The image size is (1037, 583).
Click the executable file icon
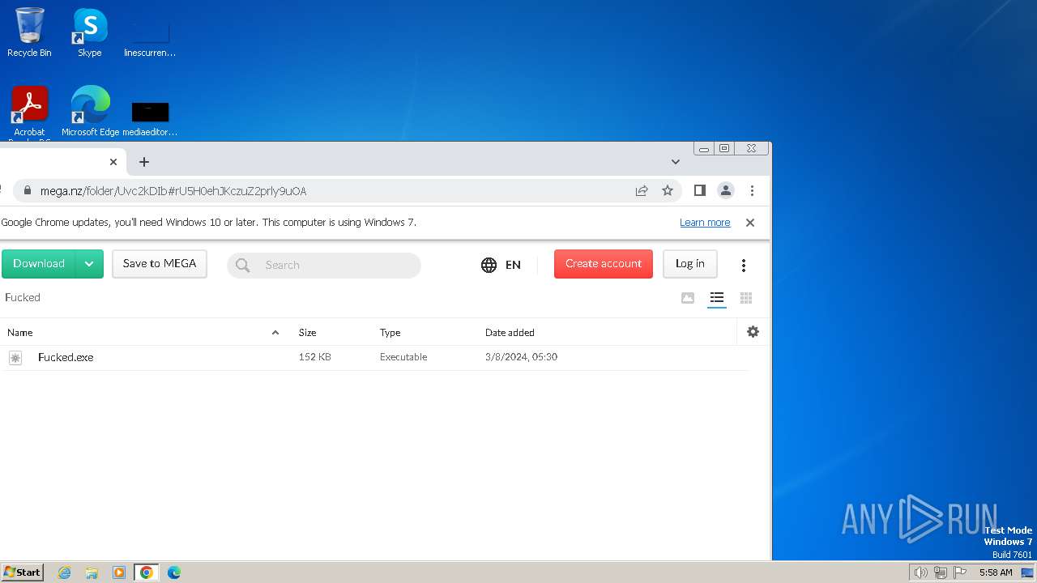pyautogui.click(x=15, y=357)
